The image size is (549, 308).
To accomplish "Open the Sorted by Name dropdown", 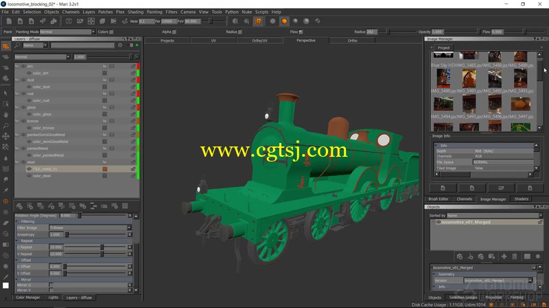I will (494, 216).
